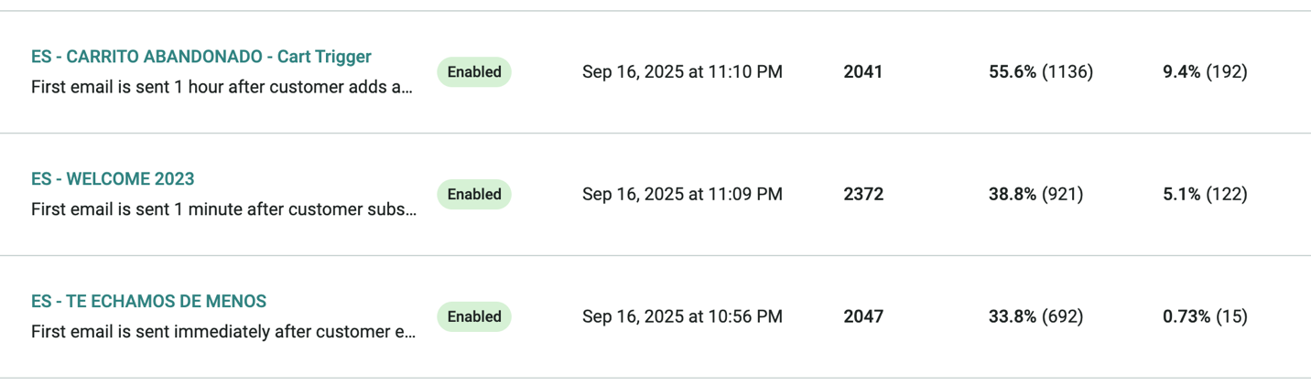Select the WELCOME 2023 description text
Viewport: 1311px width, 385px height.
[224, 210]
